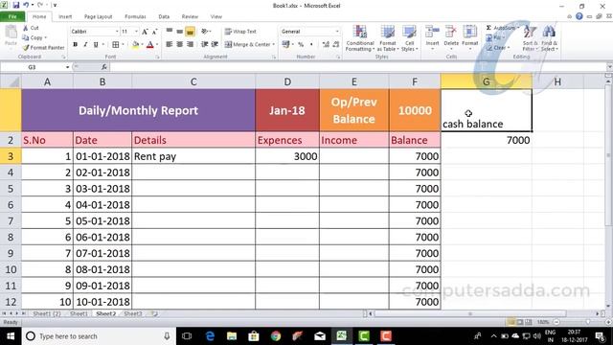Apply the red Font Color
Viewport: 613px width, 345px height.
(x=150, y=45)
